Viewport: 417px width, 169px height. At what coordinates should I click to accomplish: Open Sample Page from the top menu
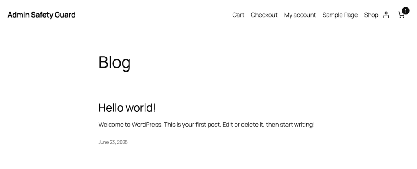[x=340, y=15]
